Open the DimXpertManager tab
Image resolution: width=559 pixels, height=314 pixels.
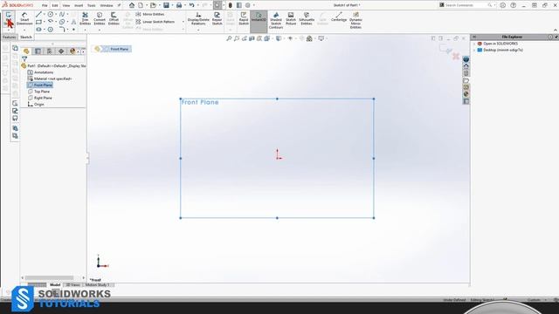point(61,51)
